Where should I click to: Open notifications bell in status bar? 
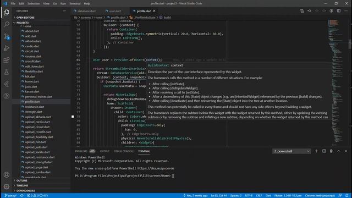pos(347,196)
